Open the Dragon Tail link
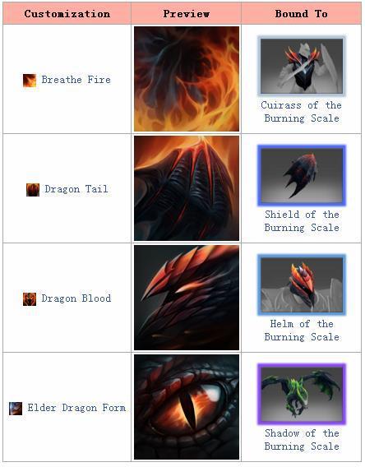The height and width of the screenshot is (467, 365). point(76,189)
